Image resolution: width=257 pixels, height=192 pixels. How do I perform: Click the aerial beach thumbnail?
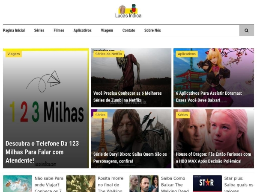pyautogui.click(x=18, y=183)
